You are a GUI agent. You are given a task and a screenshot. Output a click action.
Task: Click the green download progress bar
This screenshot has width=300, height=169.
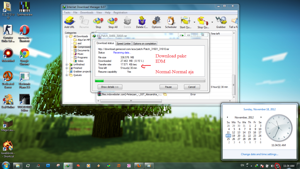pos(150,81)
